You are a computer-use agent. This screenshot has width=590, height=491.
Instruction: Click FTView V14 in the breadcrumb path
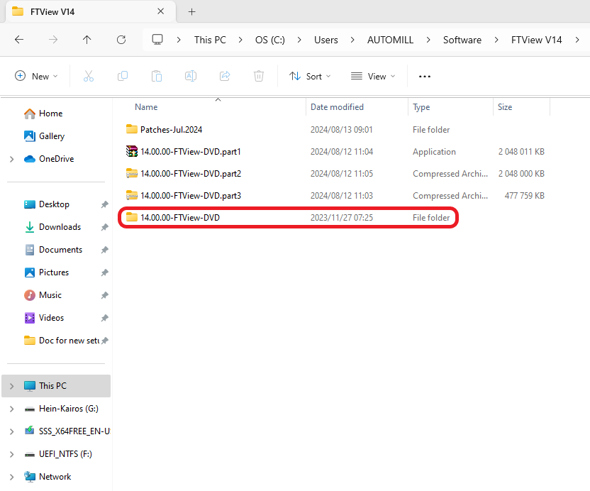point(536,40)
